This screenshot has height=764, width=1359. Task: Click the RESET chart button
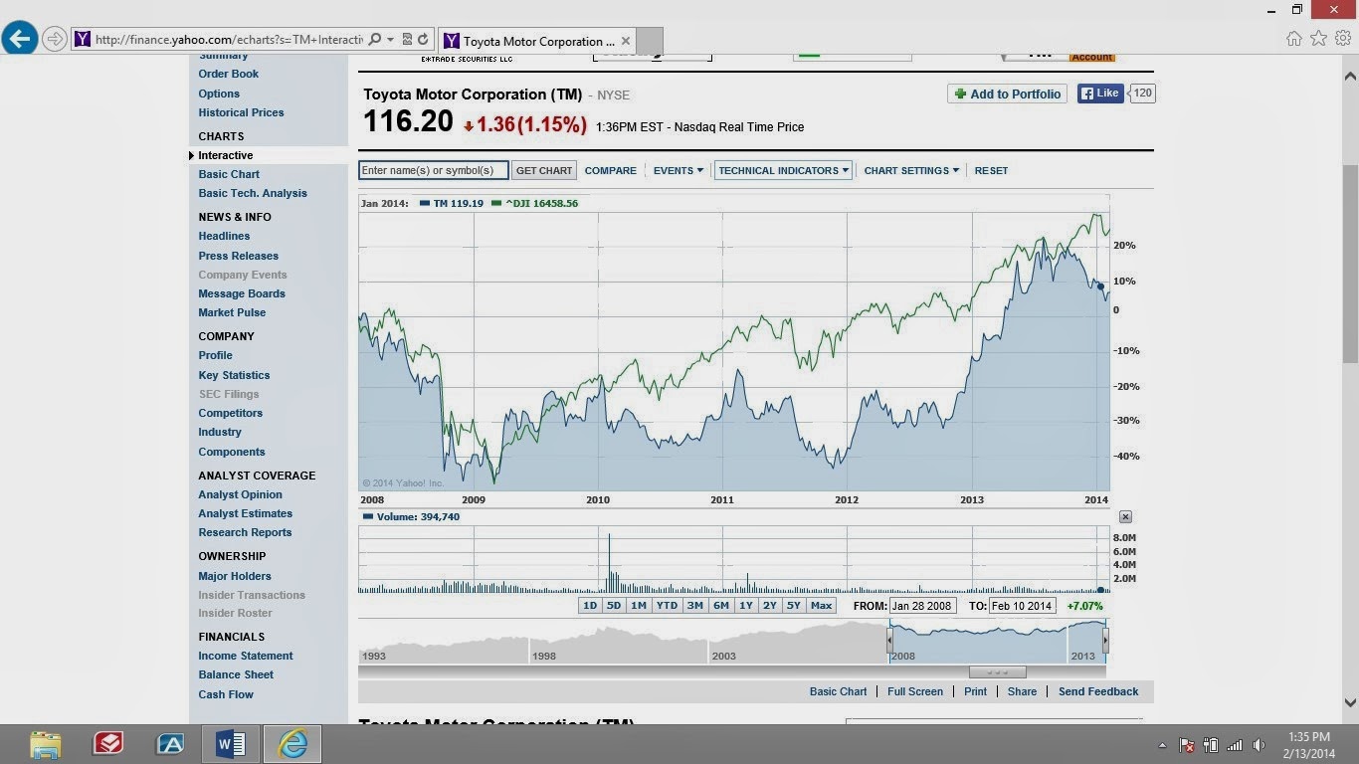[x=991, y=170]
